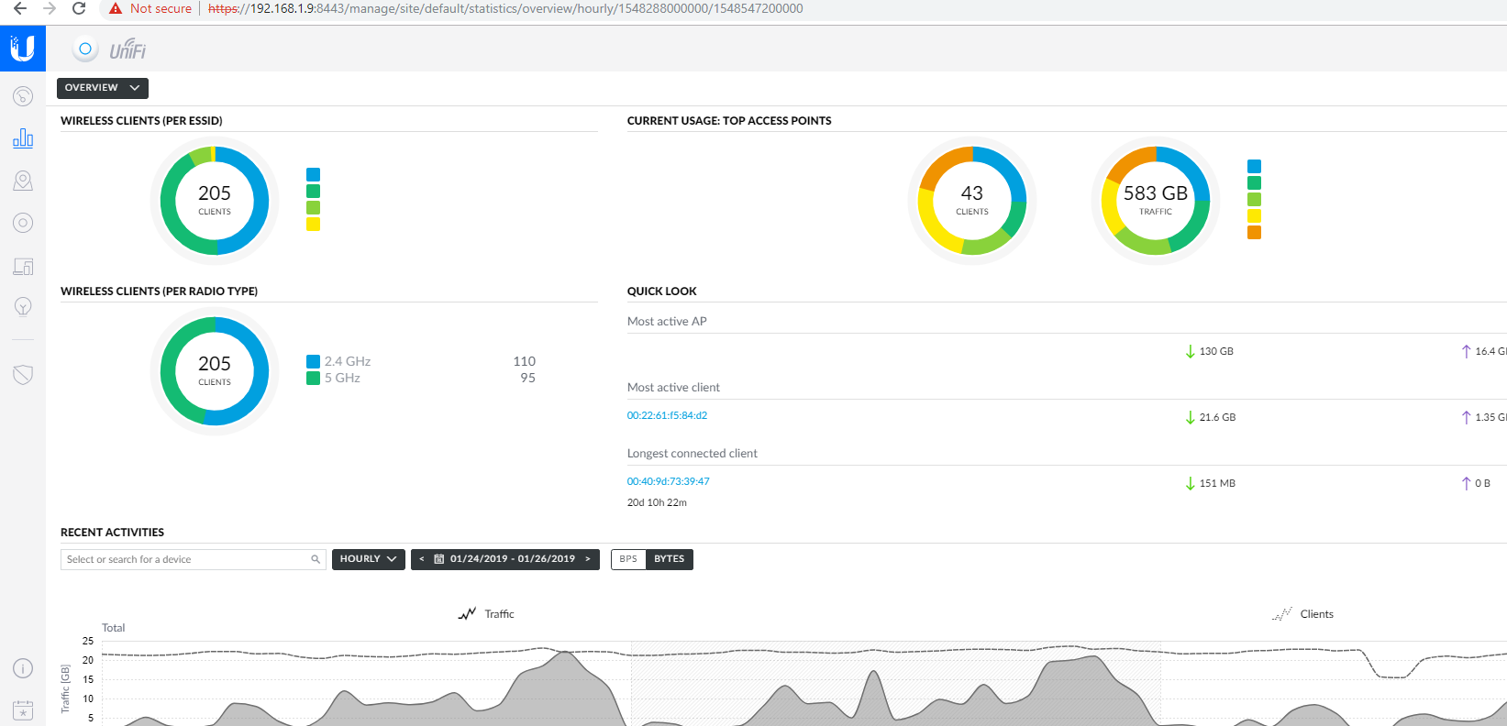Open the Clients icon in sidebar
The width and height of the screenshot is (1507, 726).
23,266
